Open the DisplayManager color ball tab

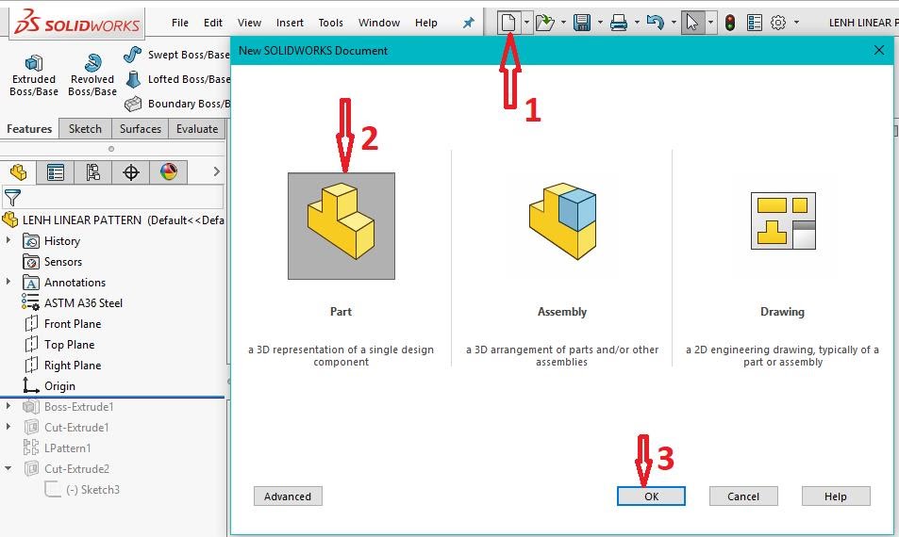tap(169, 171)
